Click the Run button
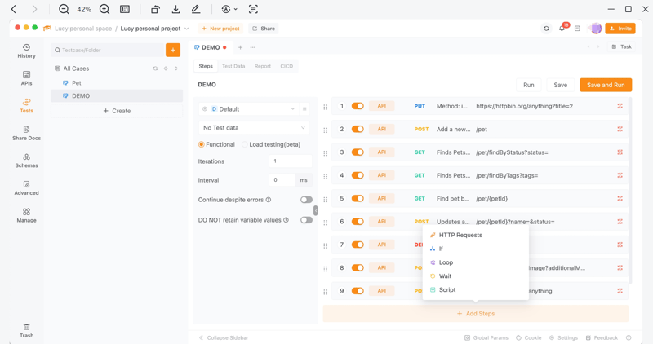 click(x=528, y=85)
